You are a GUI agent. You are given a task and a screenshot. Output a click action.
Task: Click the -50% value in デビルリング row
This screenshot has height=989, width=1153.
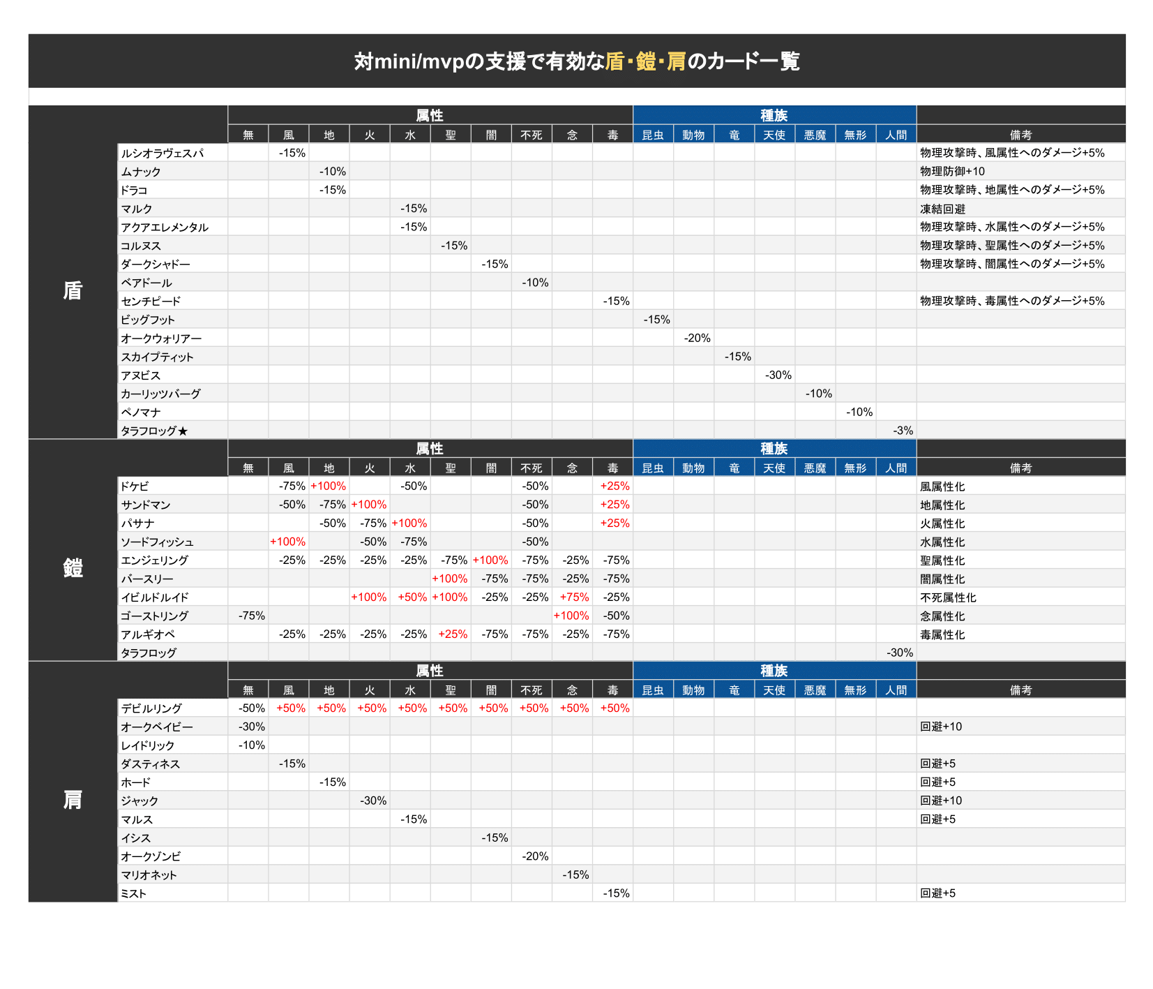pos(251,708)
